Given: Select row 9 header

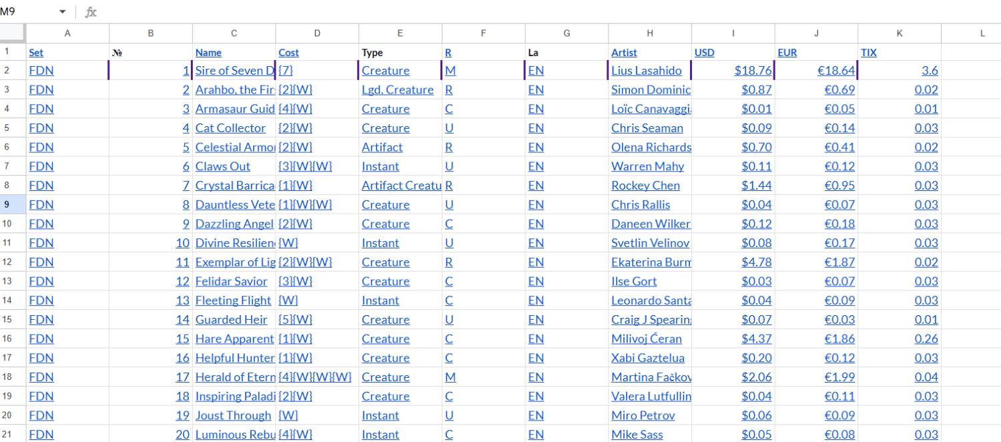Looking at the screenshot, I should click(x=13, y=204).
